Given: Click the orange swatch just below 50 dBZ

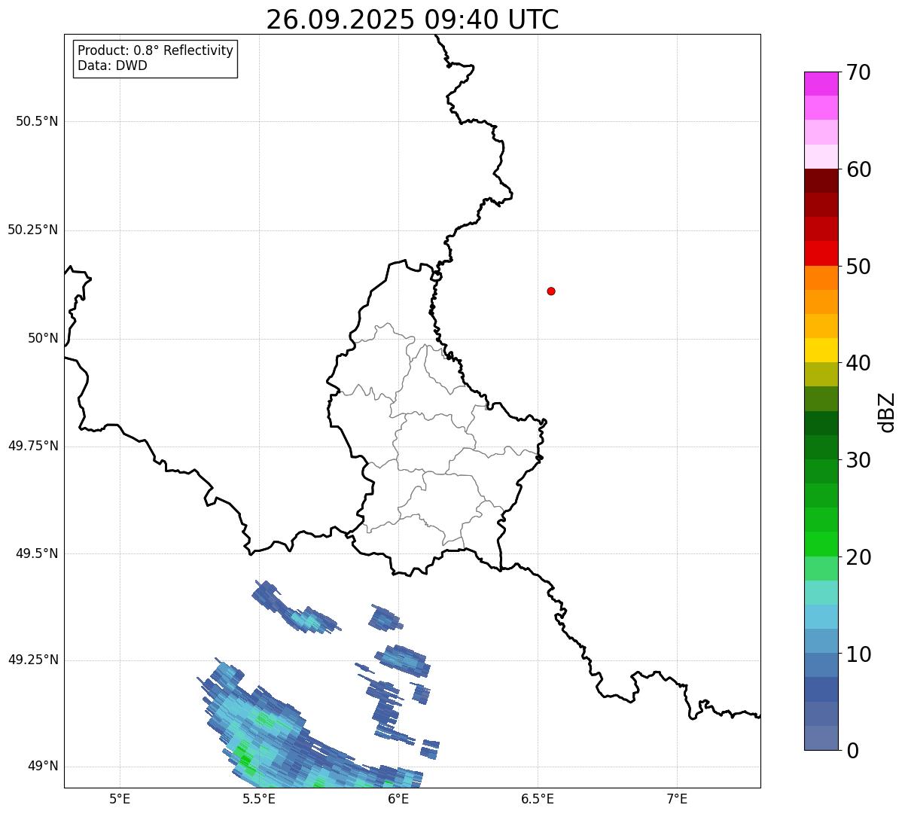Looking at the screenshot, I should 821,278.
